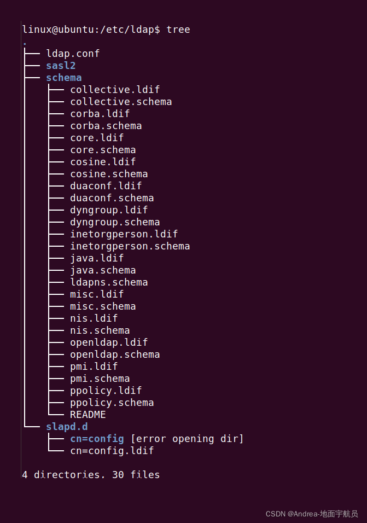Screen dimensions: 367x523
Task: Select the cn=config directory entry
Action: (x=97, y=439)
